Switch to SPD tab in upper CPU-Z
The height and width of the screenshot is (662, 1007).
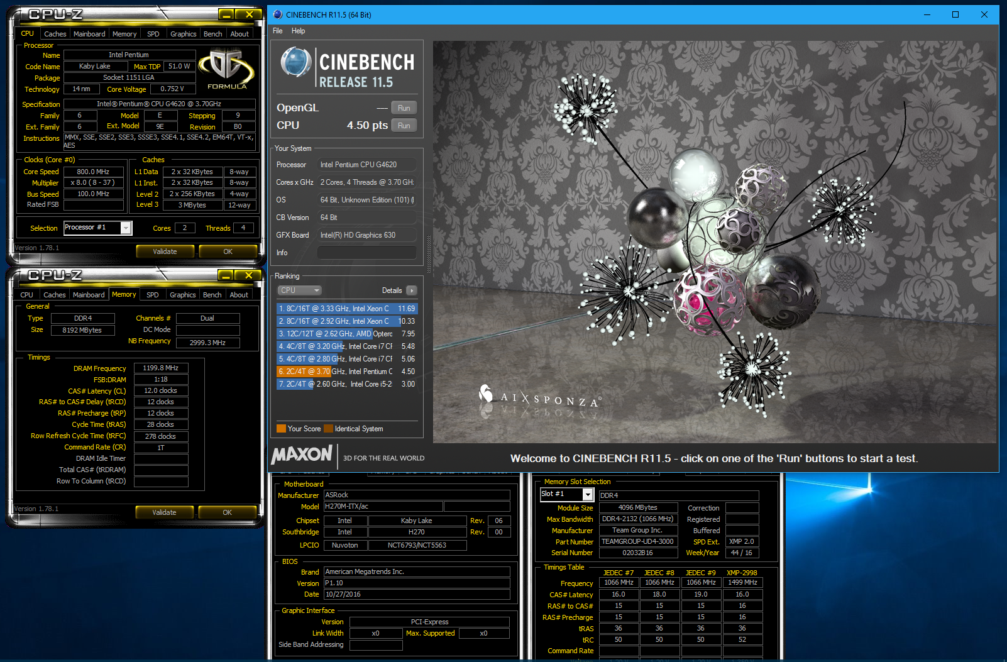(x=153, y=34)
